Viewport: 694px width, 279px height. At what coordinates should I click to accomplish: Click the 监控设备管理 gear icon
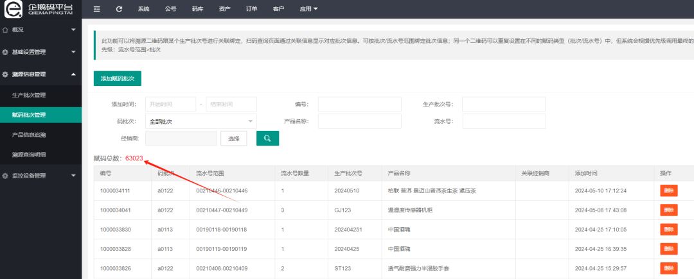(x=6, y=176)
